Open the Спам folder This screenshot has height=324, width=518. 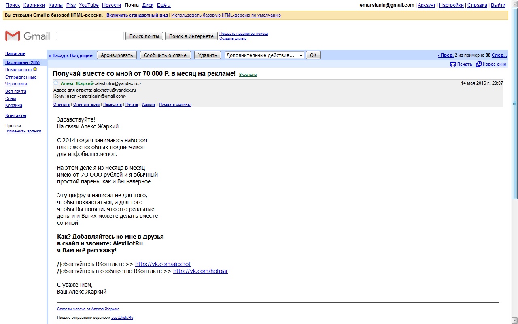(11, 98)
